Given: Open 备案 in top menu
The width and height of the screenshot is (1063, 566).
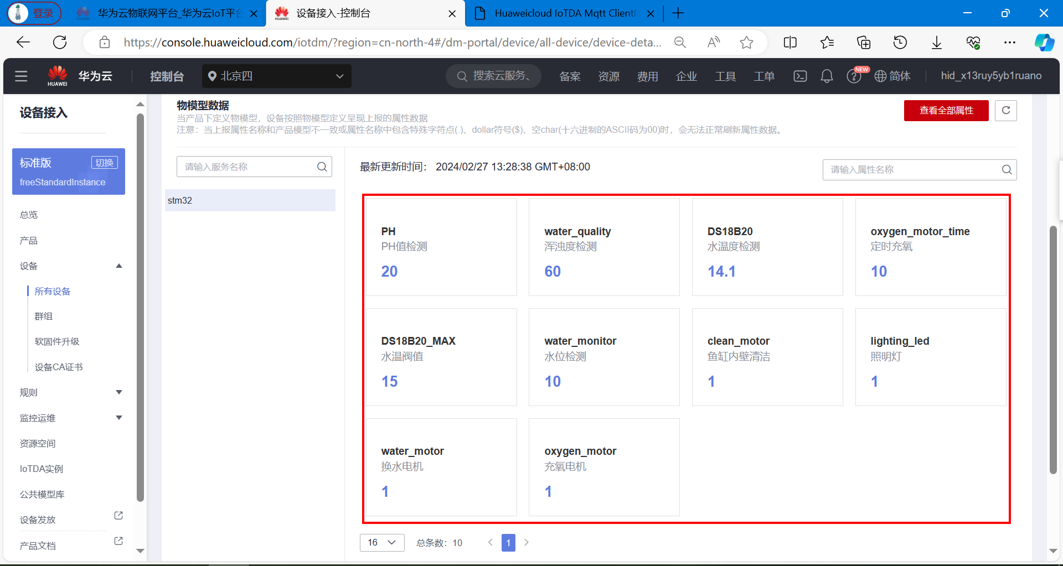Looking at the screenshot, I should (x=570, y=76).
